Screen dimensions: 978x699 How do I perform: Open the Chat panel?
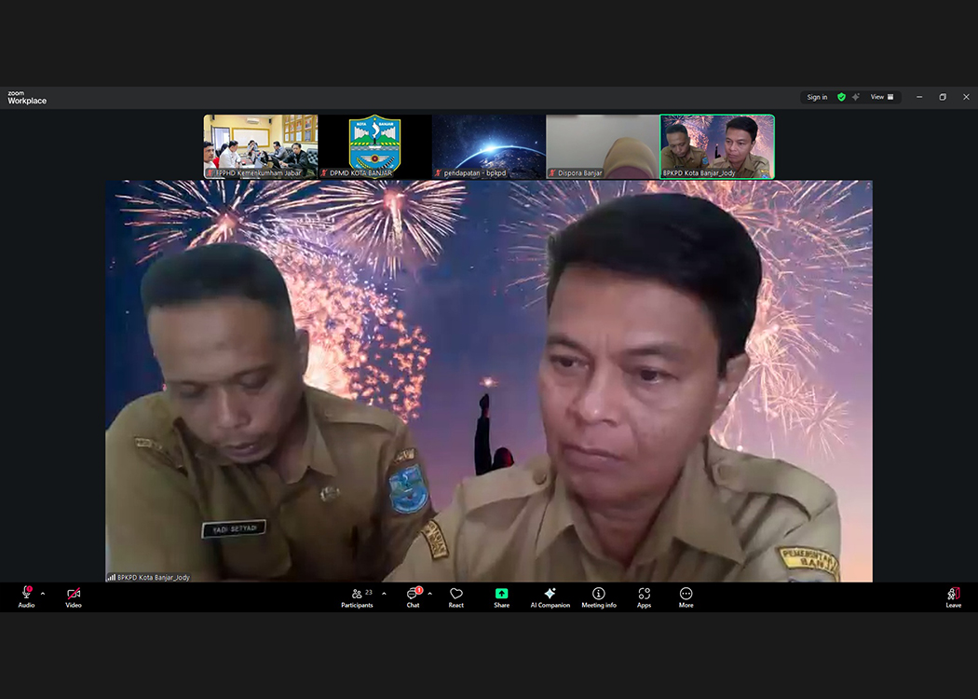coord(413,595)
